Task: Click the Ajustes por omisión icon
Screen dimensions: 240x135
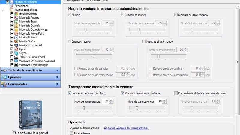Action: [12, 2]
